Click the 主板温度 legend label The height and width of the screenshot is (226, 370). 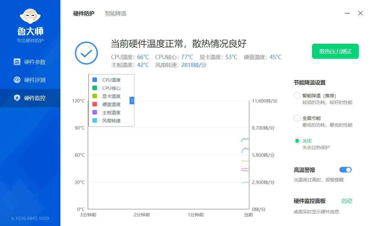[x=111, y=112]
